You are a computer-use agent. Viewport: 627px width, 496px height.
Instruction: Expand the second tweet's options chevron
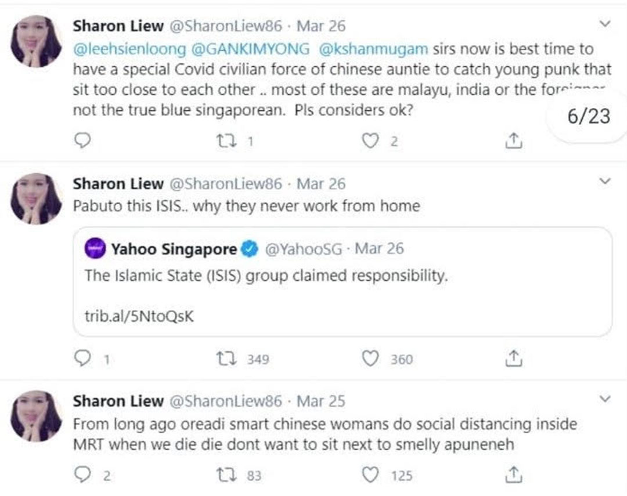[604, 182]
